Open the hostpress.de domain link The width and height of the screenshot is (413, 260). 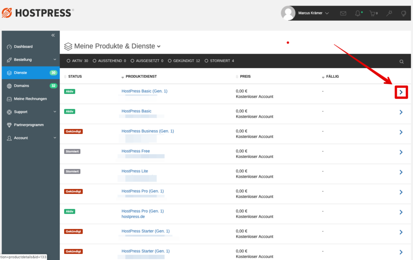click(x=133, y=216)
